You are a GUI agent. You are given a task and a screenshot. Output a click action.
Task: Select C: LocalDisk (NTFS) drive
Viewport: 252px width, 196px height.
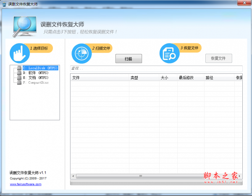pos(40,68)
